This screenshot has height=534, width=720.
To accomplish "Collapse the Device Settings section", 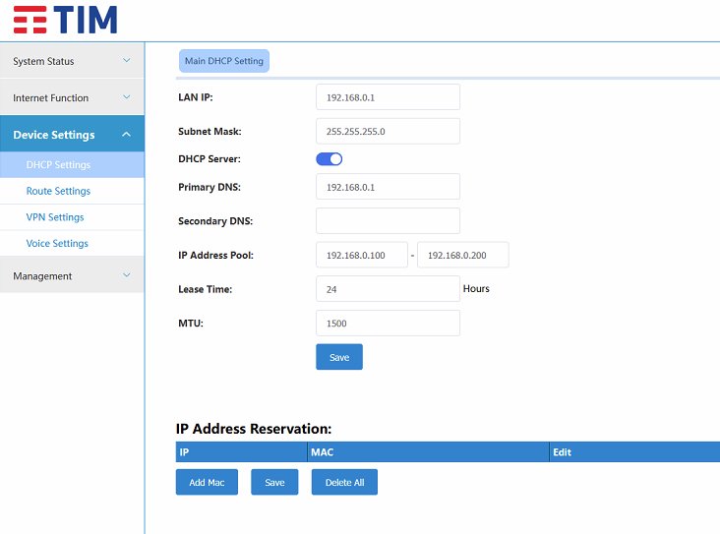I will pos(72,135).
